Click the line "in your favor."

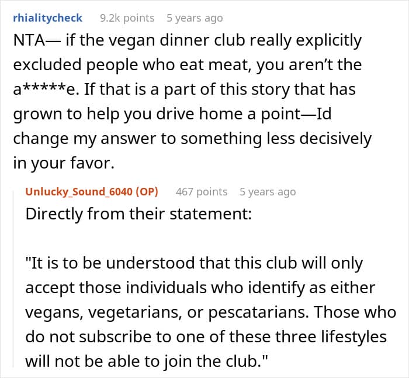[x=61, y=163]
